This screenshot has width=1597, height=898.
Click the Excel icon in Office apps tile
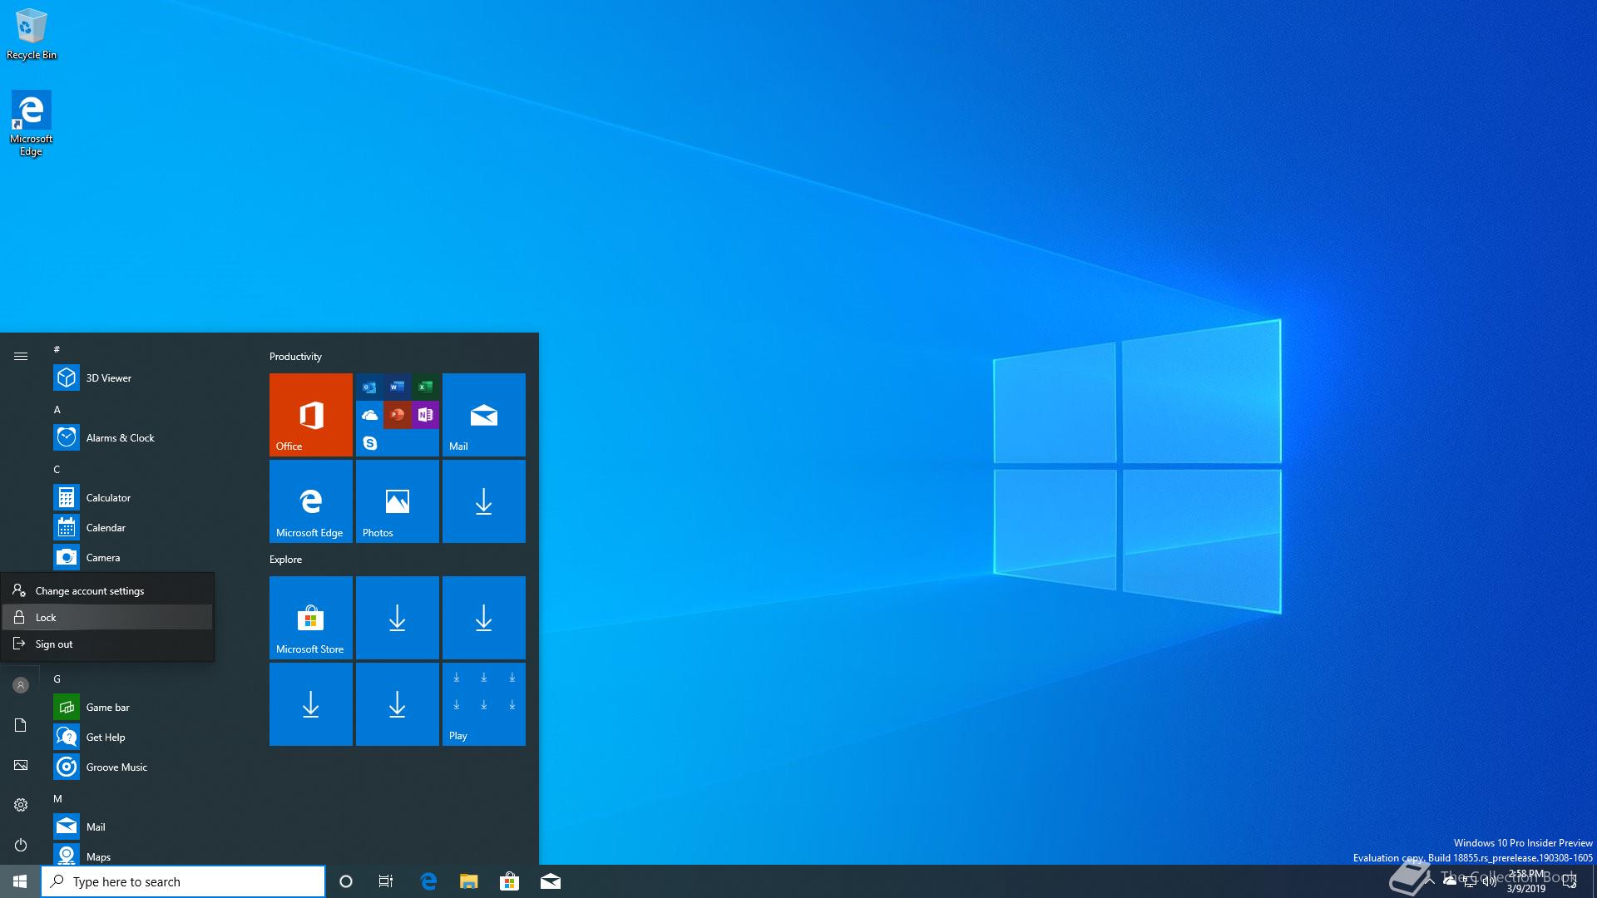pyautogui.click(x=425, y=387)
